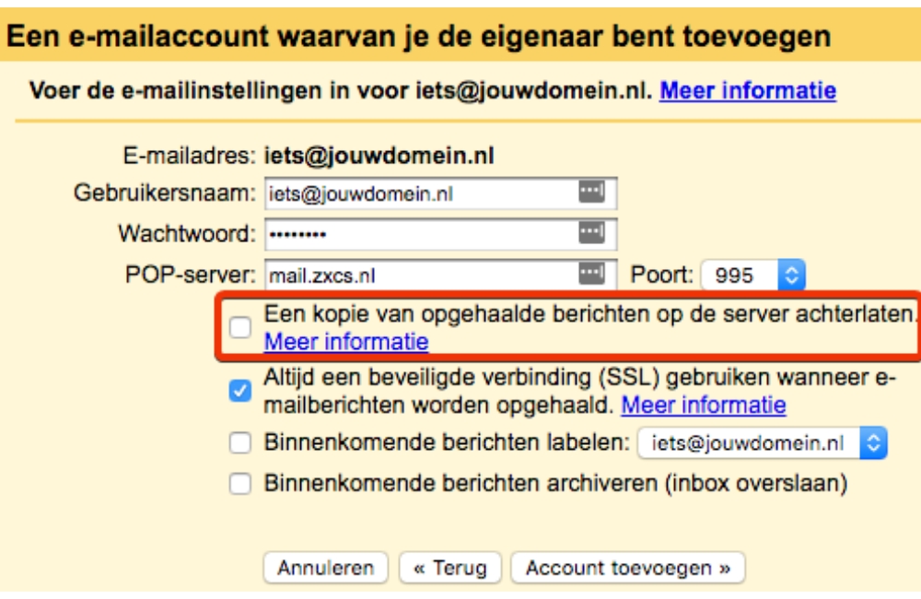The width and height of the screenshot is (921, 599).
Task: Click password manager icon in Gebruikersnaam field
Action: tap(590, 193)
